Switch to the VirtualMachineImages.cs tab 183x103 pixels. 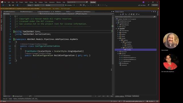26,12
